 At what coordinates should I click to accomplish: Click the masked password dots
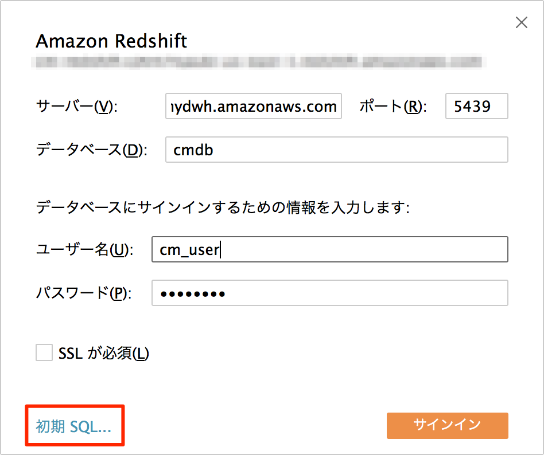coord(195,293)
